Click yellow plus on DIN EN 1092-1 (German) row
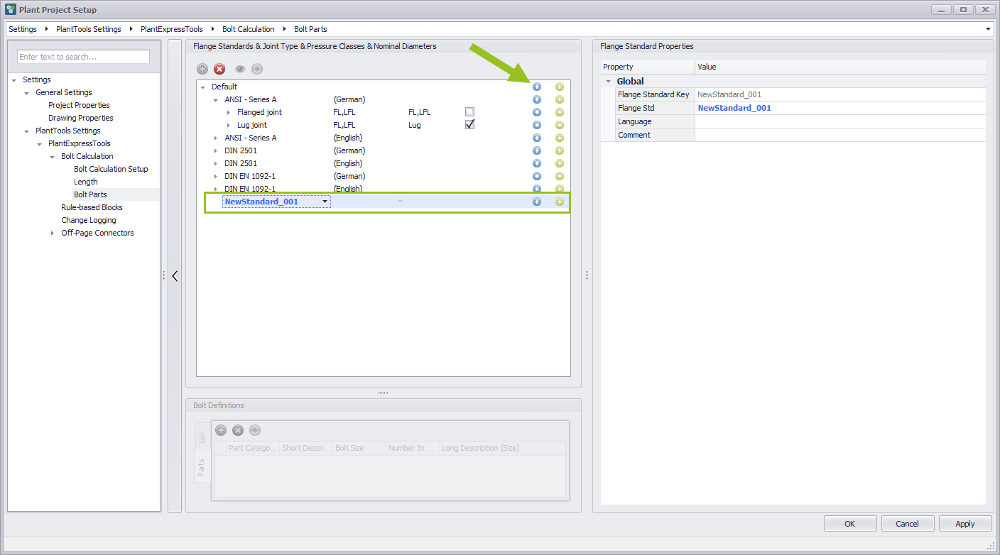The height and width of the screenshot is (555, 1000). click(x=560, y=176)
